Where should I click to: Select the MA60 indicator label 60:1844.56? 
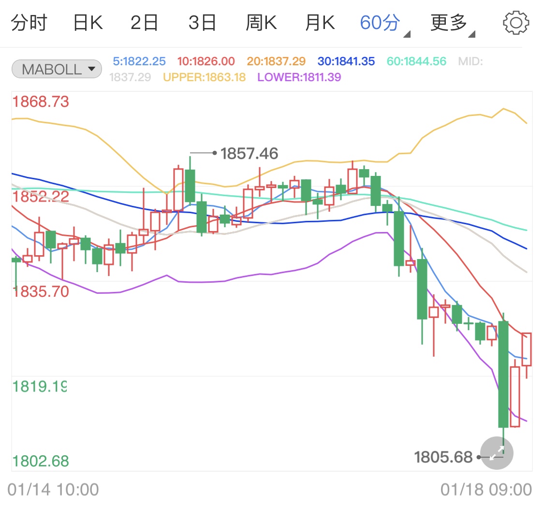pos(416,61)
